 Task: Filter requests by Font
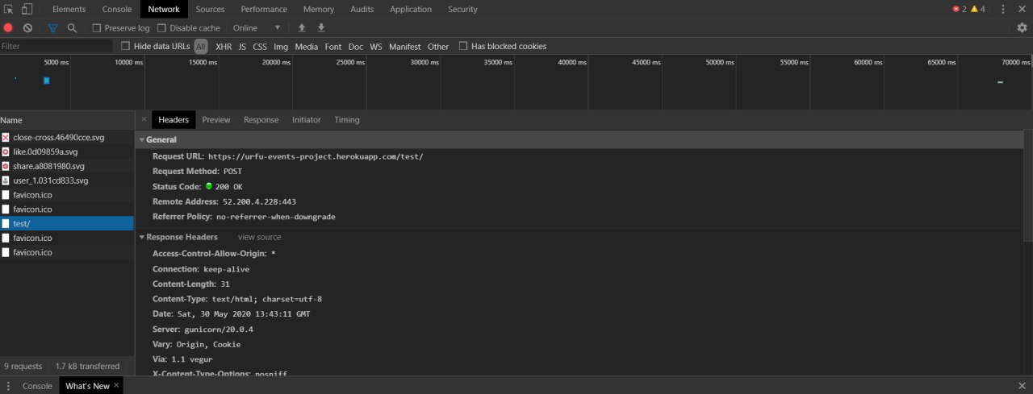(333, 47)
